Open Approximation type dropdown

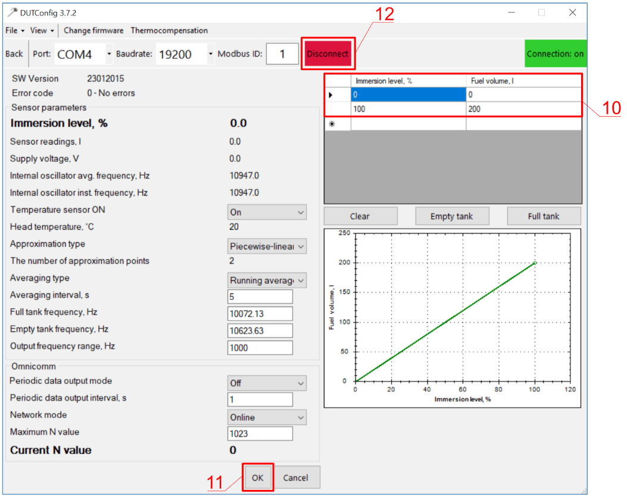(x=267, y=246)
